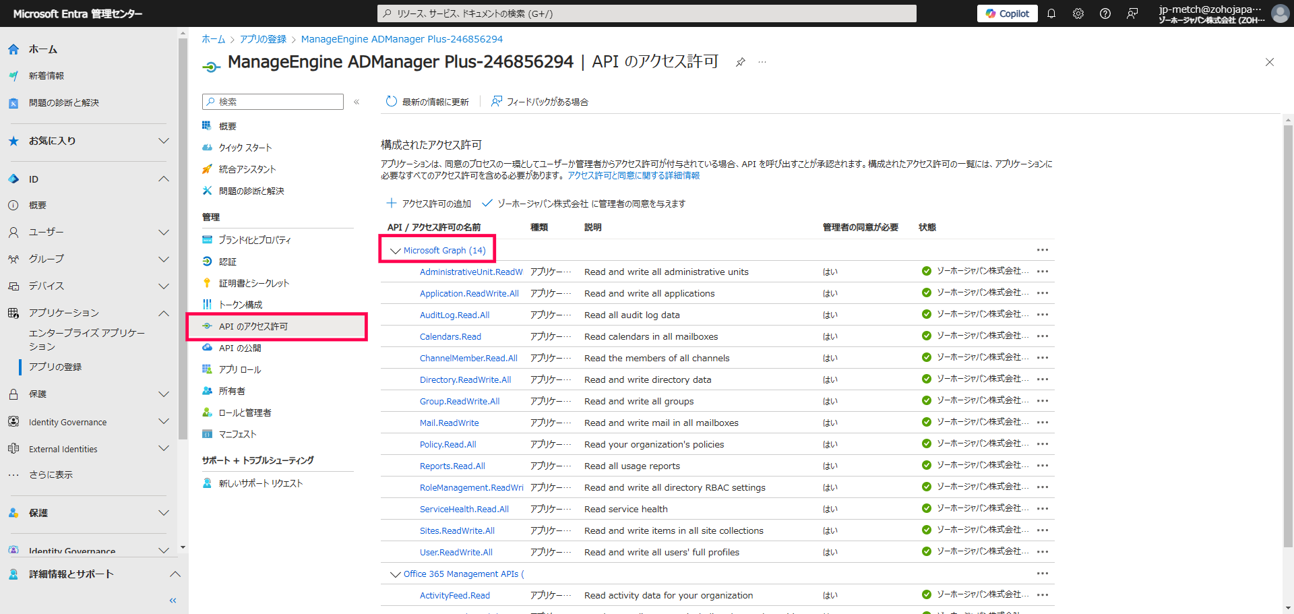Image resolution: width=1294 pixels, height=614 pixels.
Task: Expand ユーザー navigation chevron
Action: tap(163, 233)
